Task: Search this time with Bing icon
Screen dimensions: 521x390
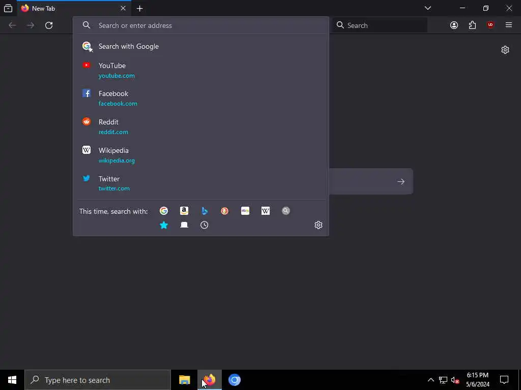Action: tap(205, 211)
